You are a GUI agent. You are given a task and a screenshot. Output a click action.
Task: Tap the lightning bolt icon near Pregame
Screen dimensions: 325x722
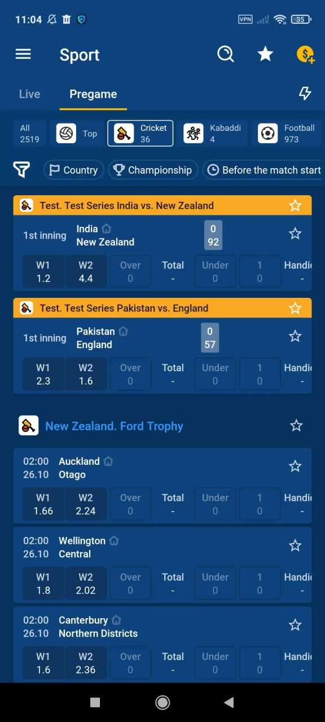point(305,94)
